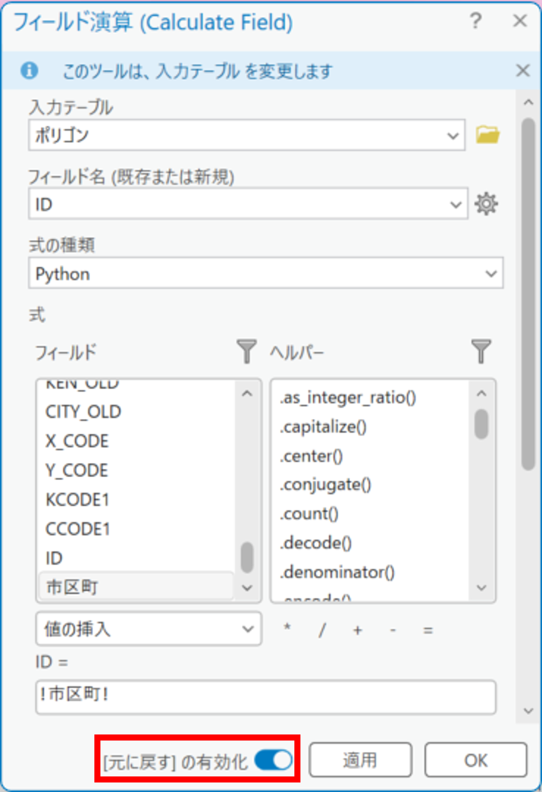This screenshot has width=542, height=792.
Task: Dismiss the info message banner
Action: click(x=523, y=71)
